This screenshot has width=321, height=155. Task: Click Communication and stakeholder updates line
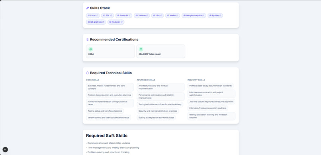tap(108, 143)
